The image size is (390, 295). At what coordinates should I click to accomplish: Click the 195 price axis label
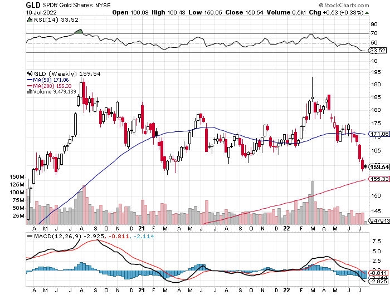point(376,72)
